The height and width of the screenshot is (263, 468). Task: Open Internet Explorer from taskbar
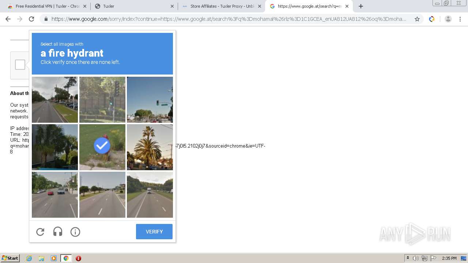(x=29, y=258)
